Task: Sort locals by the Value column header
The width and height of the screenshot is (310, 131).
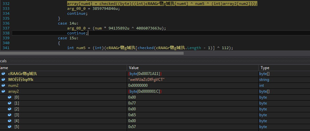Action: [134, 67]
